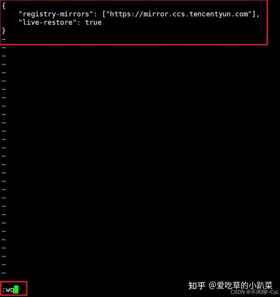Click the first tilde below closing brace
The height and width of the screenshot is (297, 280).
[4, 39]
